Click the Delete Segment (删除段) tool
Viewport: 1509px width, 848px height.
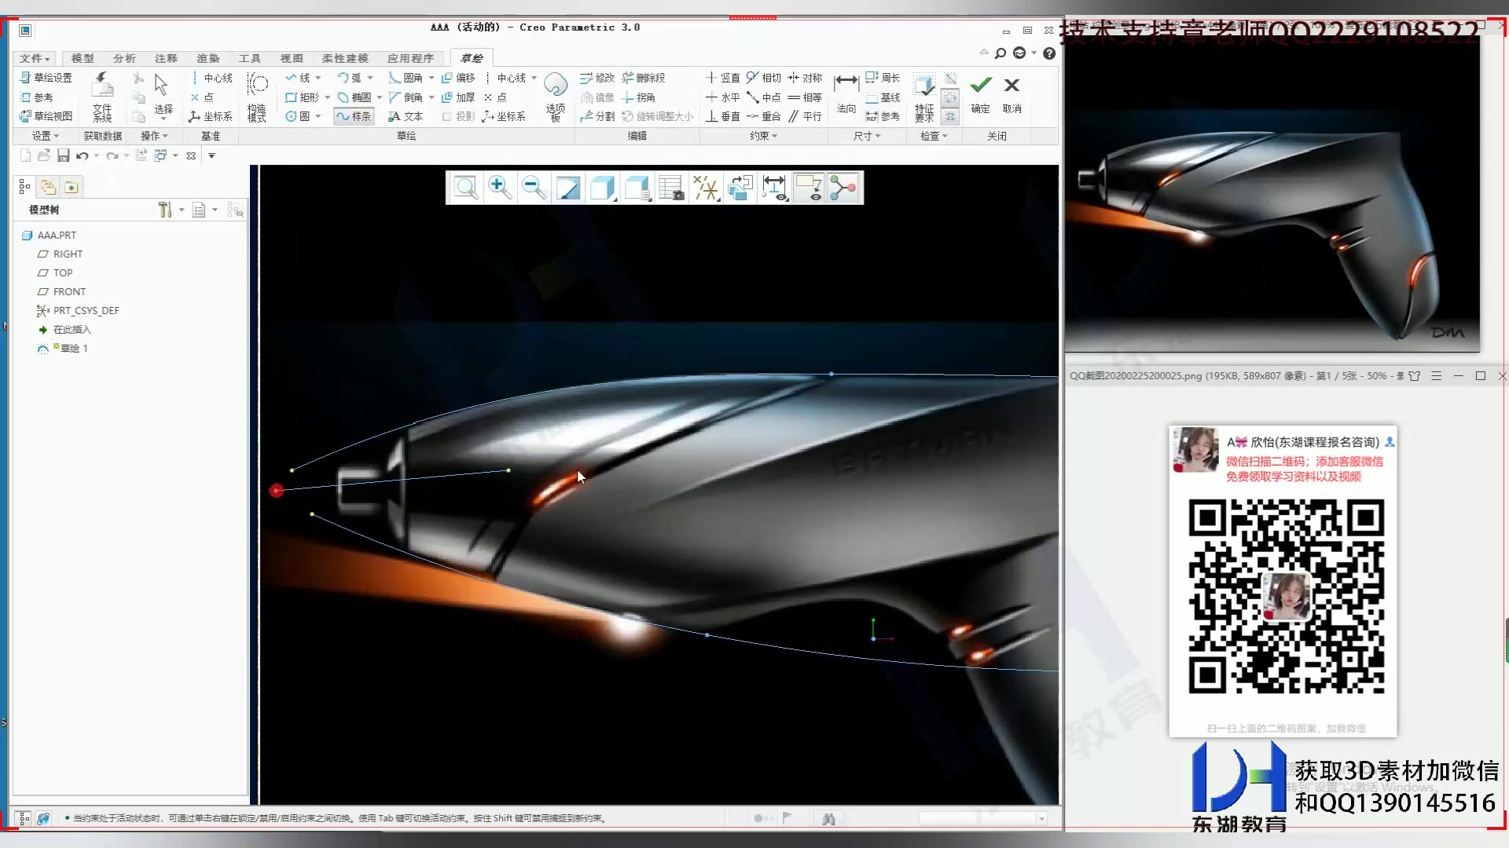[644, 78]
